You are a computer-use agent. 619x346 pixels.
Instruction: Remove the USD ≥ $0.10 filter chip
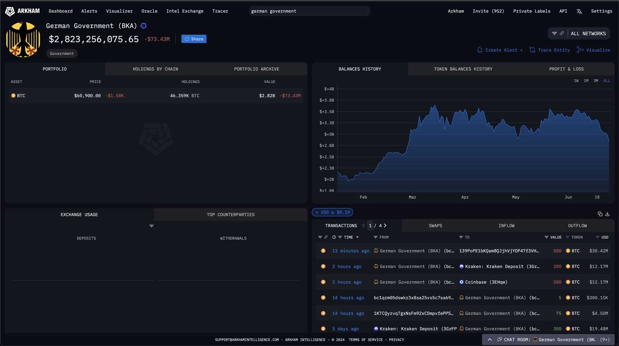click(317, 213)
